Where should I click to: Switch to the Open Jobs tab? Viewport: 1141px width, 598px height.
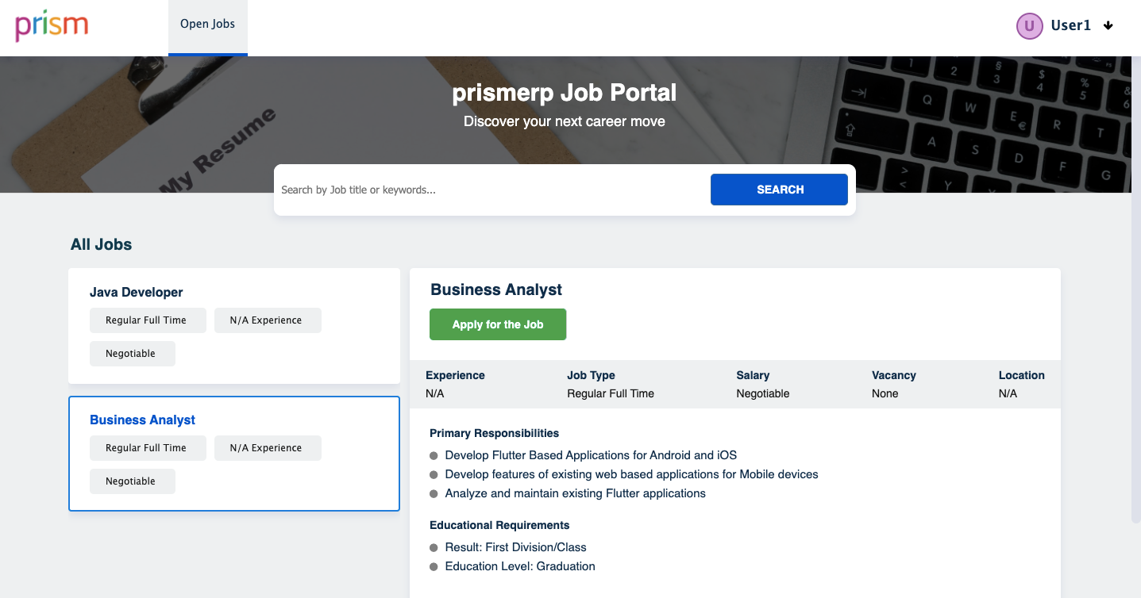click(x=207, y=24)
